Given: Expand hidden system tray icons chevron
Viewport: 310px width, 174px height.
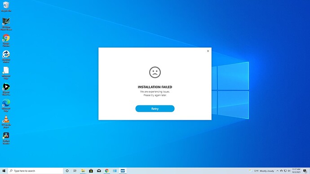Looking at the screenshot, I should point(277,171).
